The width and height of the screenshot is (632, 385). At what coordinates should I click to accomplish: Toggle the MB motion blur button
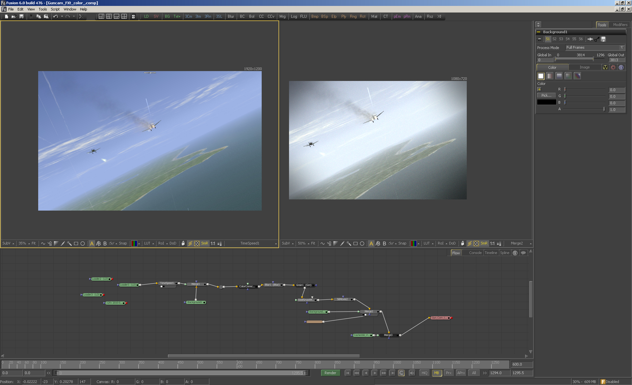tap(436, 373)
